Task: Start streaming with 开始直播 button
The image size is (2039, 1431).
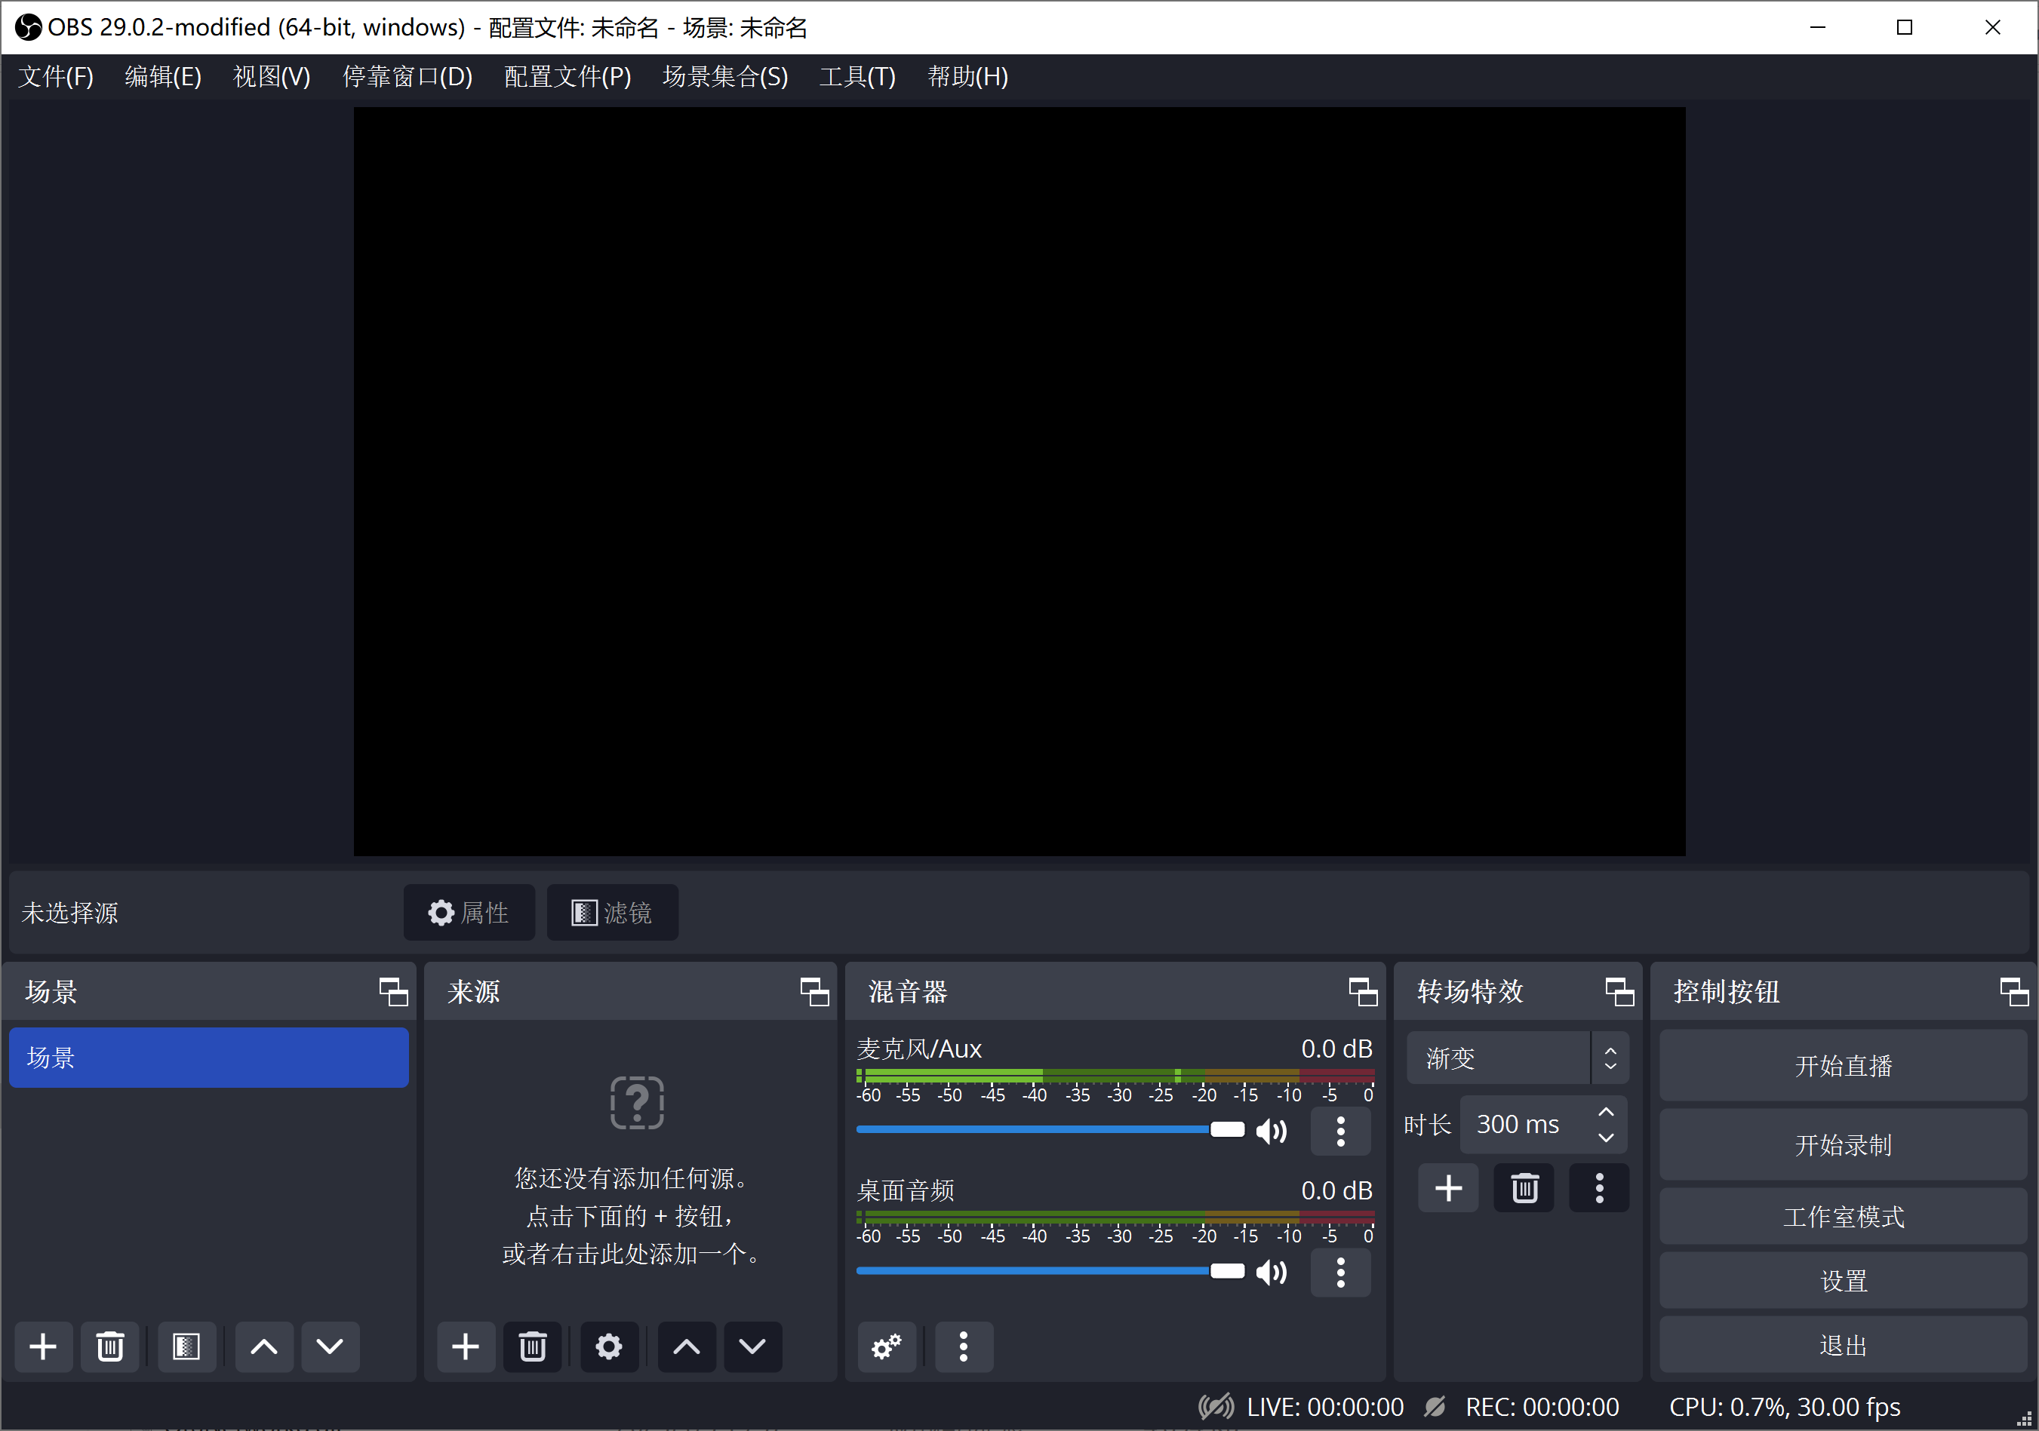Action: (1842, 1065)
